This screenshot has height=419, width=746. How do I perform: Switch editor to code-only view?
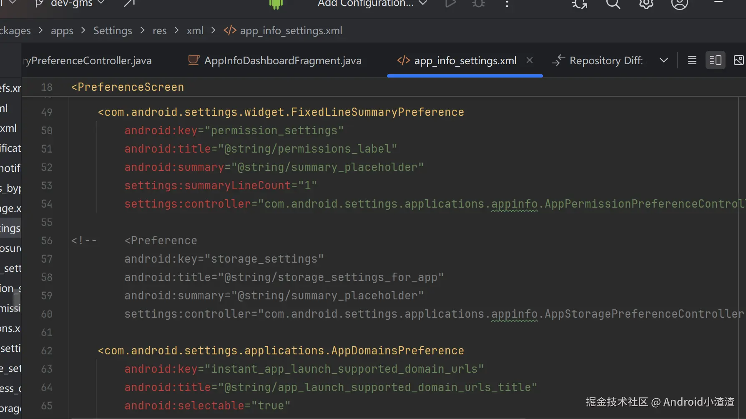point(692,60)
